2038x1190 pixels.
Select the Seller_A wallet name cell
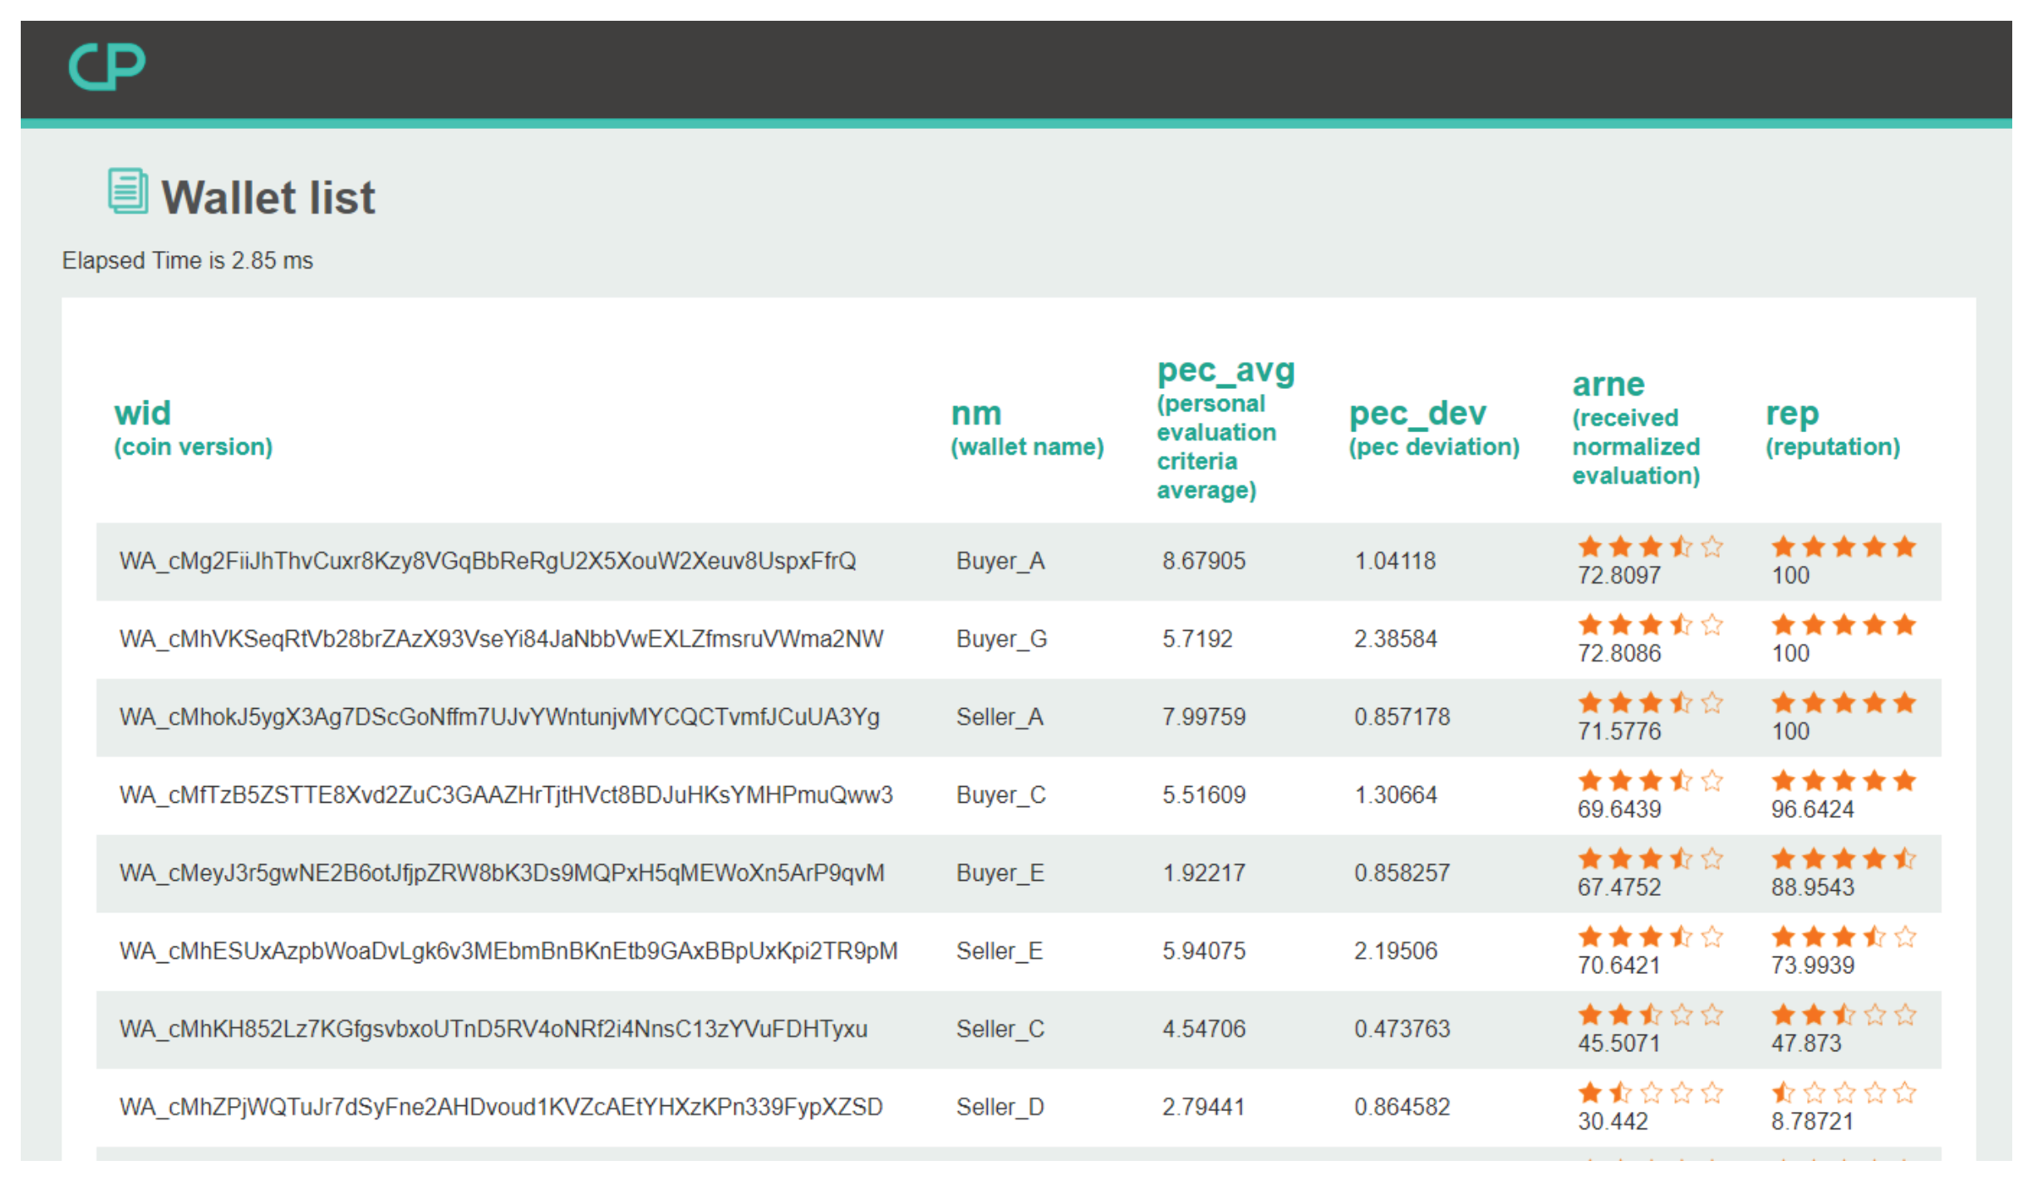tap(999, 716)
